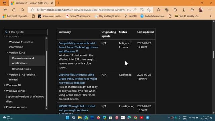Open Space.com NASA bookmark
The width and height of the screenshot is (215, 121).
click(x=50, y=16)
